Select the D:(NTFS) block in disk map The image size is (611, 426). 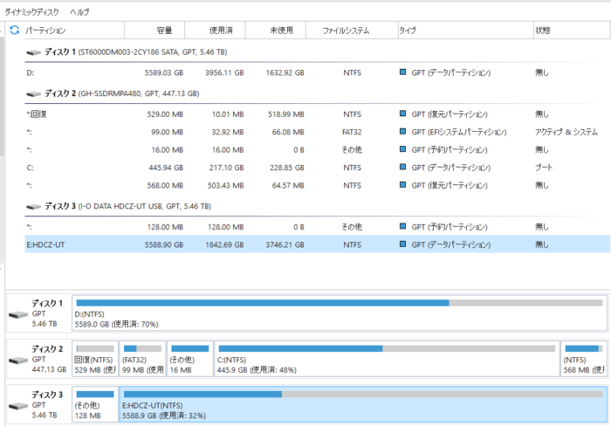click(339, 313)
